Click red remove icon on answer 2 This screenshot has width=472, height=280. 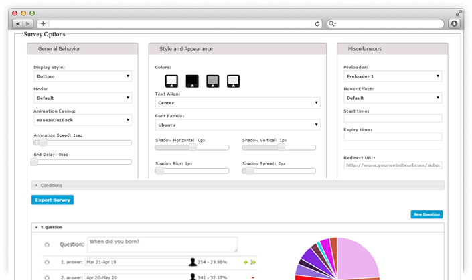pyautogui.click(x=253, y=277)
